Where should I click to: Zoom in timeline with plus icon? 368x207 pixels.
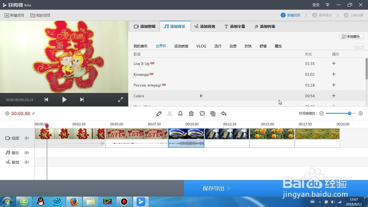361,113
